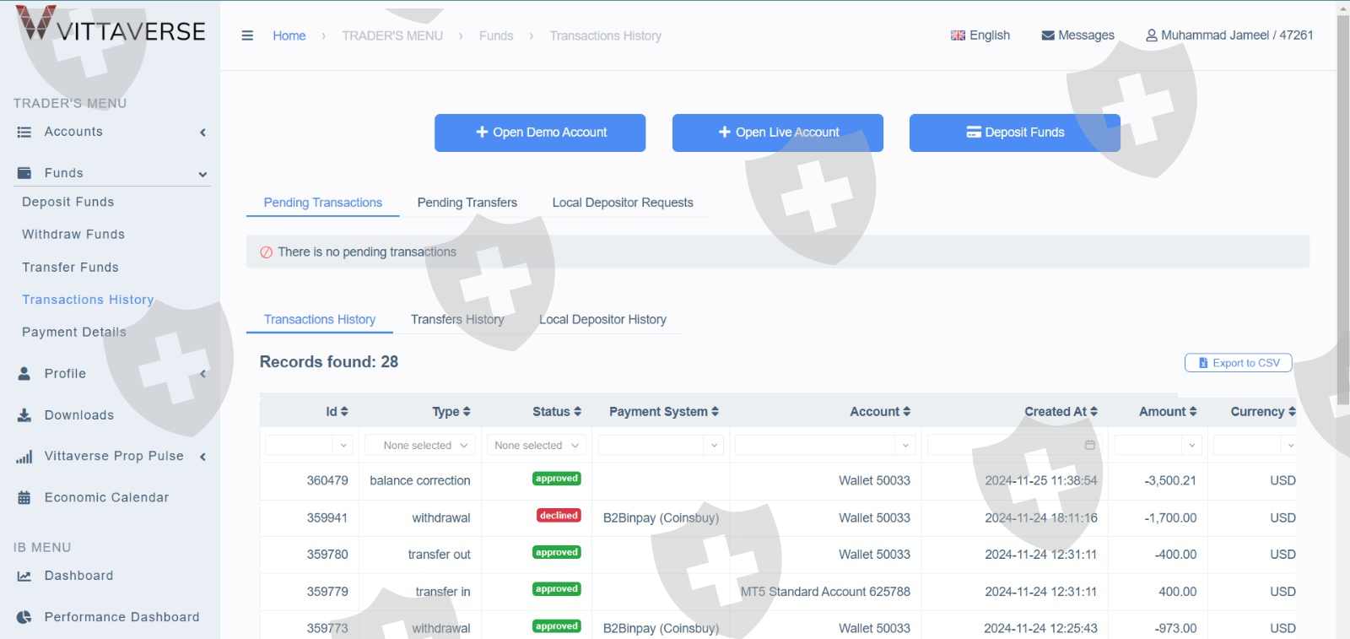
Task: Click Export to CSV button
Action: 1238,363
